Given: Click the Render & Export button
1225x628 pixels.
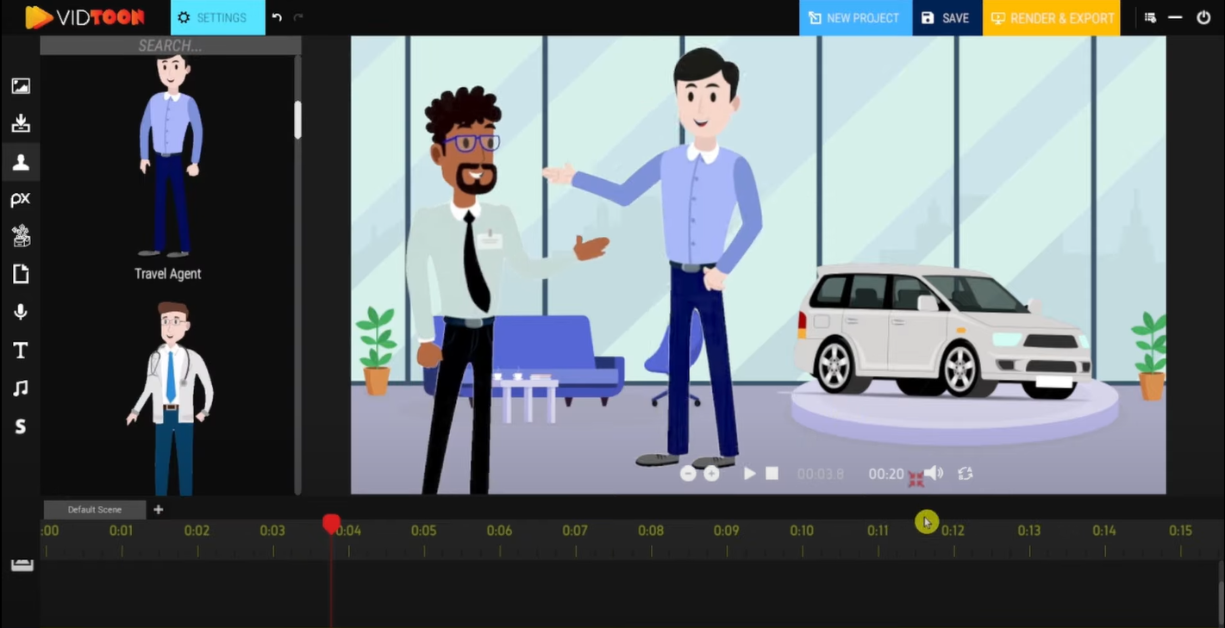Looking at the screenshot, I should pyautogui.click(x=1051, y=17).
